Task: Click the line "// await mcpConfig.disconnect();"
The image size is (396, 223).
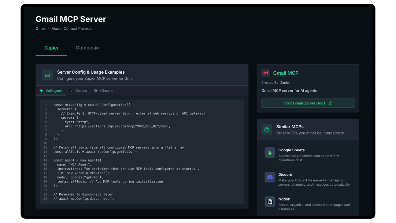Action: [x=84, y=199]
